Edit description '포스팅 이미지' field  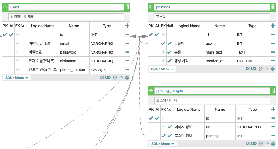[x=212, y=100]
